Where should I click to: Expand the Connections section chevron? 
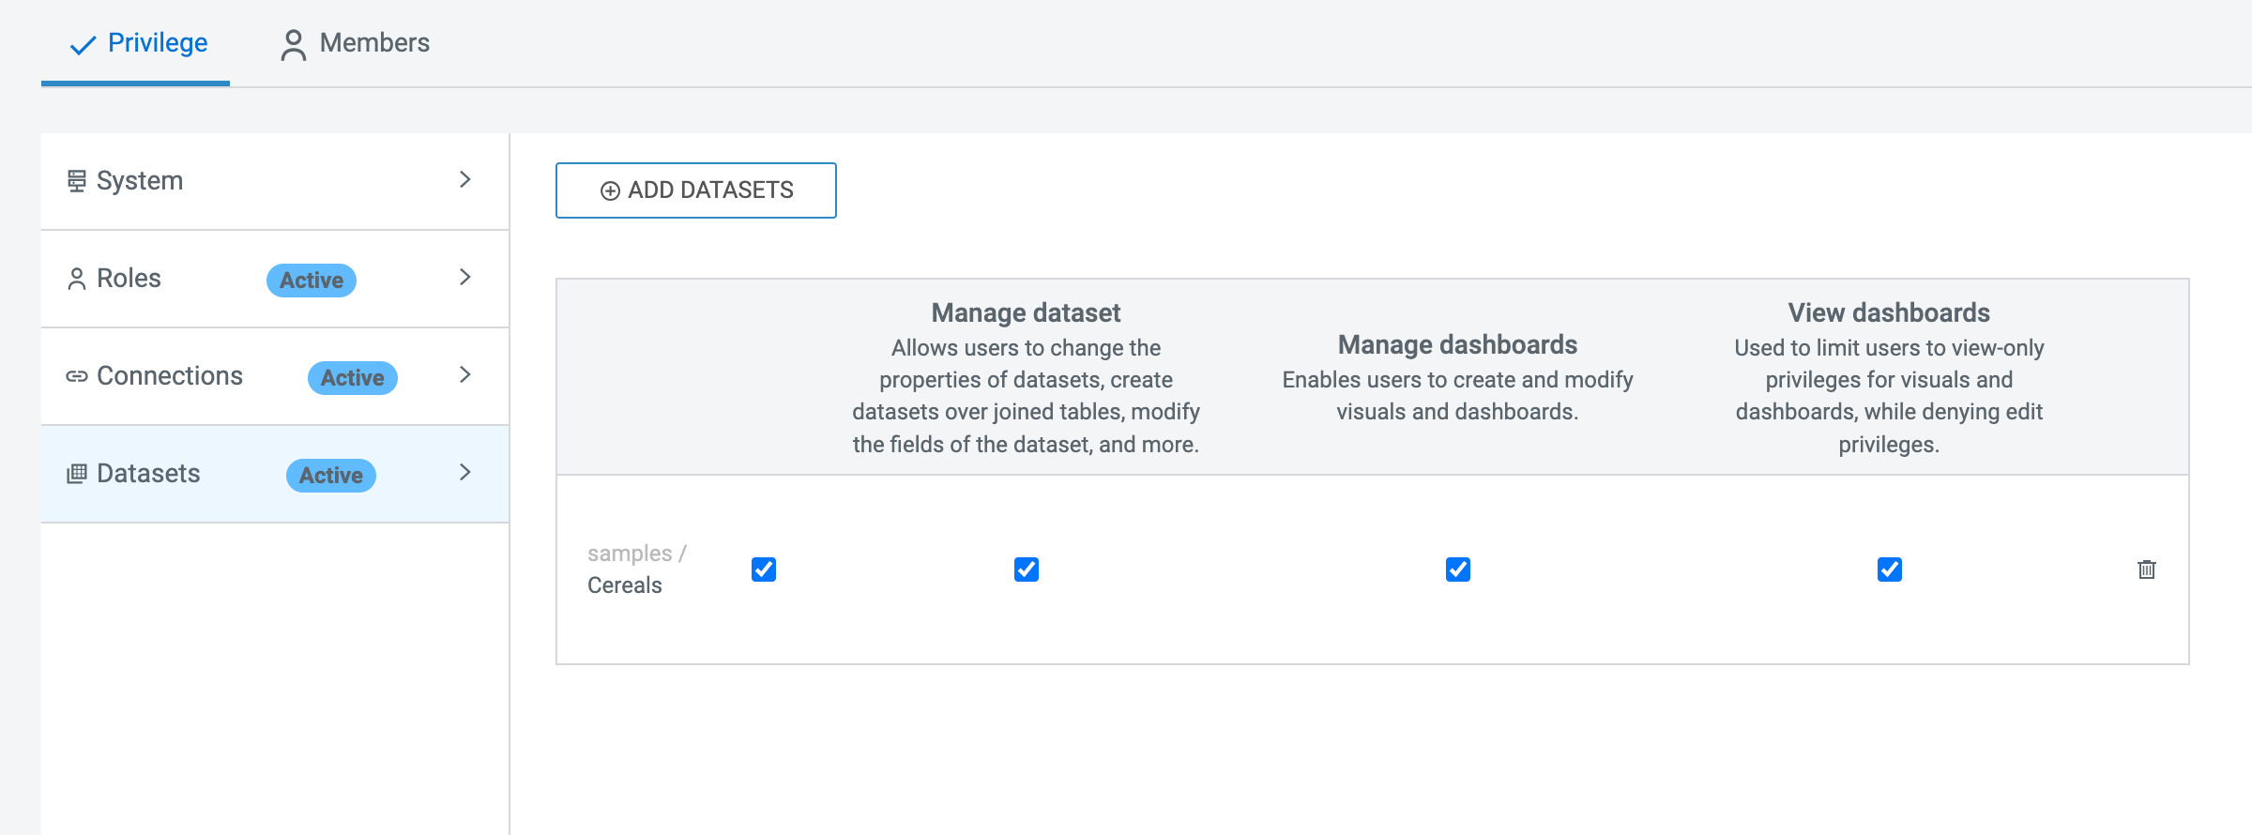pos(464,374)
